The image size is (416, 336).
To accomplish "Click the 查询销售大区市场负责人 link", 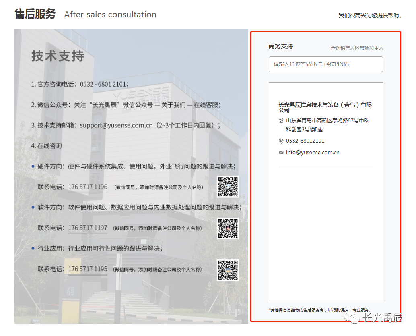I will tap(357, 48).
